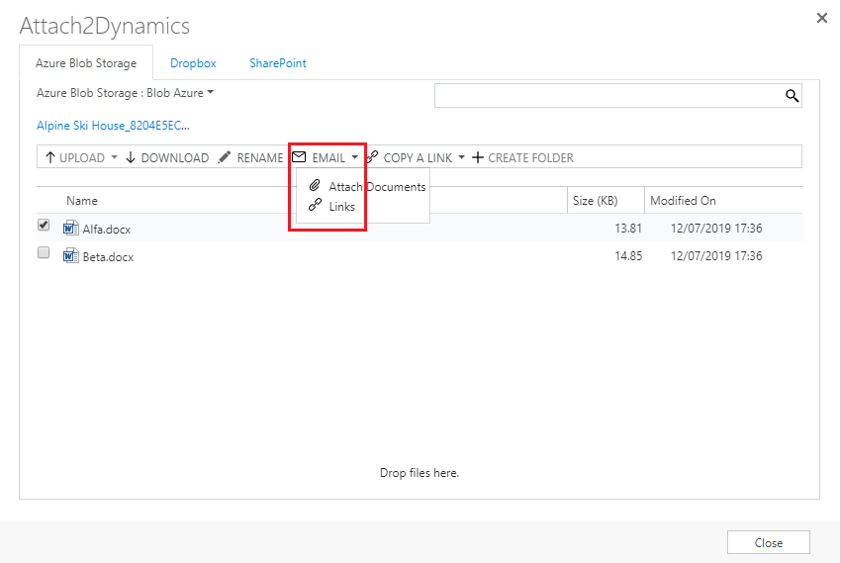841x563 pixels.
Task: Click the UPLOAD toolbar label
Action: 82,158
